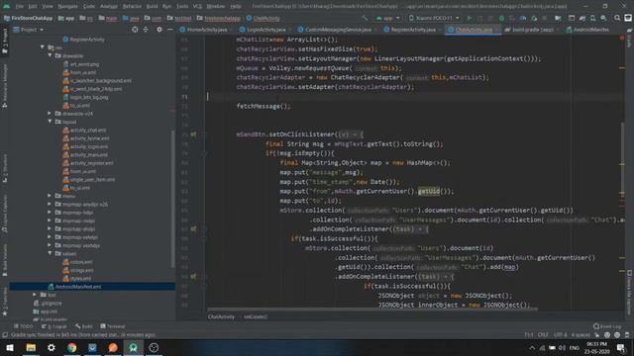The height and width of the screenshot is (356, 634).
Task: Open the Refactor menu
Action: (x=132, y=7)
